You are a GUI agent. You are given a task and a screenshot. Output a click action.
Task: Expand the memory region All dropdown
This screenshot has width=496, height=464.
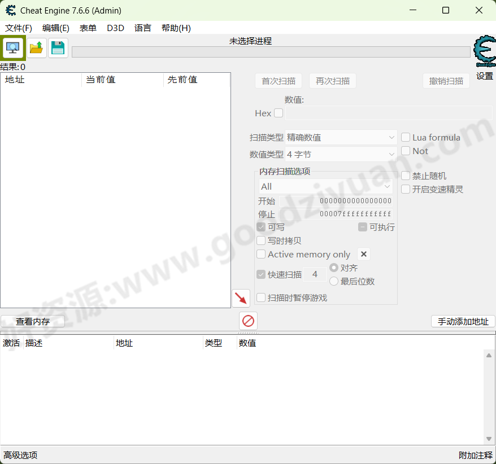coord(388,186)
